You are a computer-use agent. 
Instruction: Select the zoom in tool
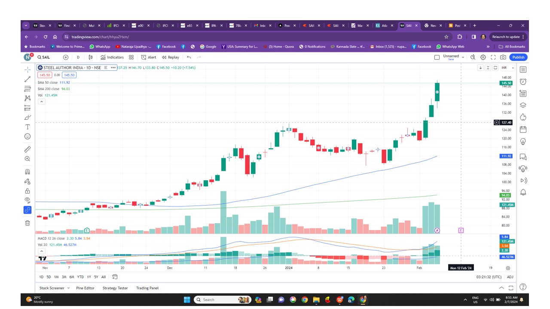click(27, 159)
